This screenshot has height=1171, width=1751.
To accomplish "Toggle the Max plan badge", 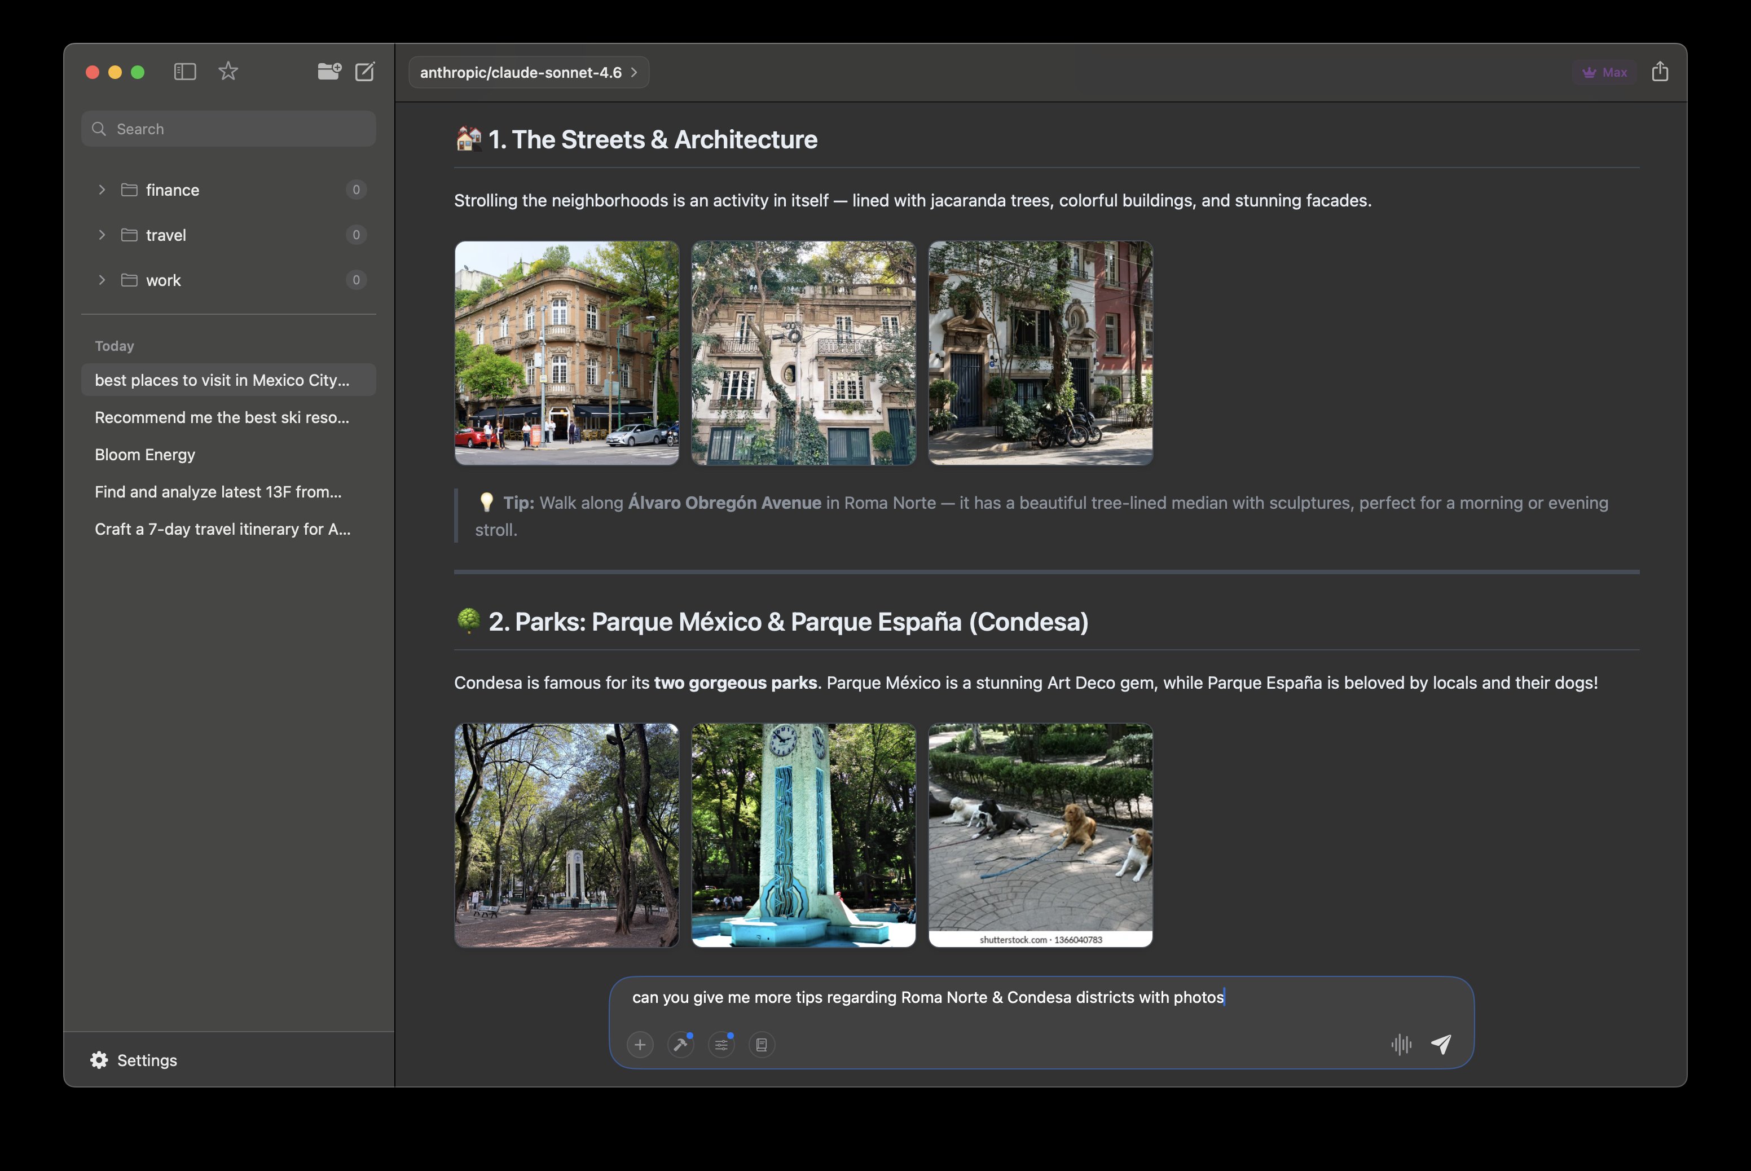I will (1604, 72).
